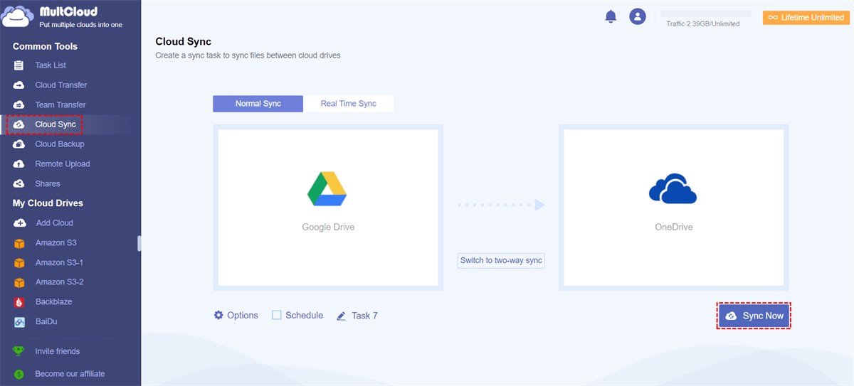Click the Add Cloud icon
The width and height of the screenshot is (854, 386).
tap(19, 223)
